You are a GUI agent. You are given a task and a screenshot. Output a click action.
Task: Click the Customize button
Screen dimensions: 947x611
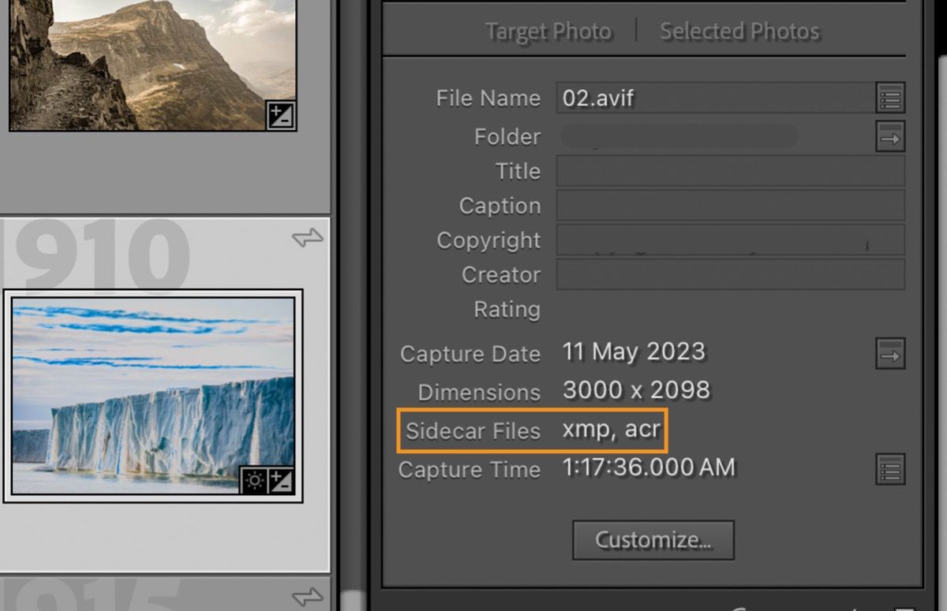click(x=653, y=540)
